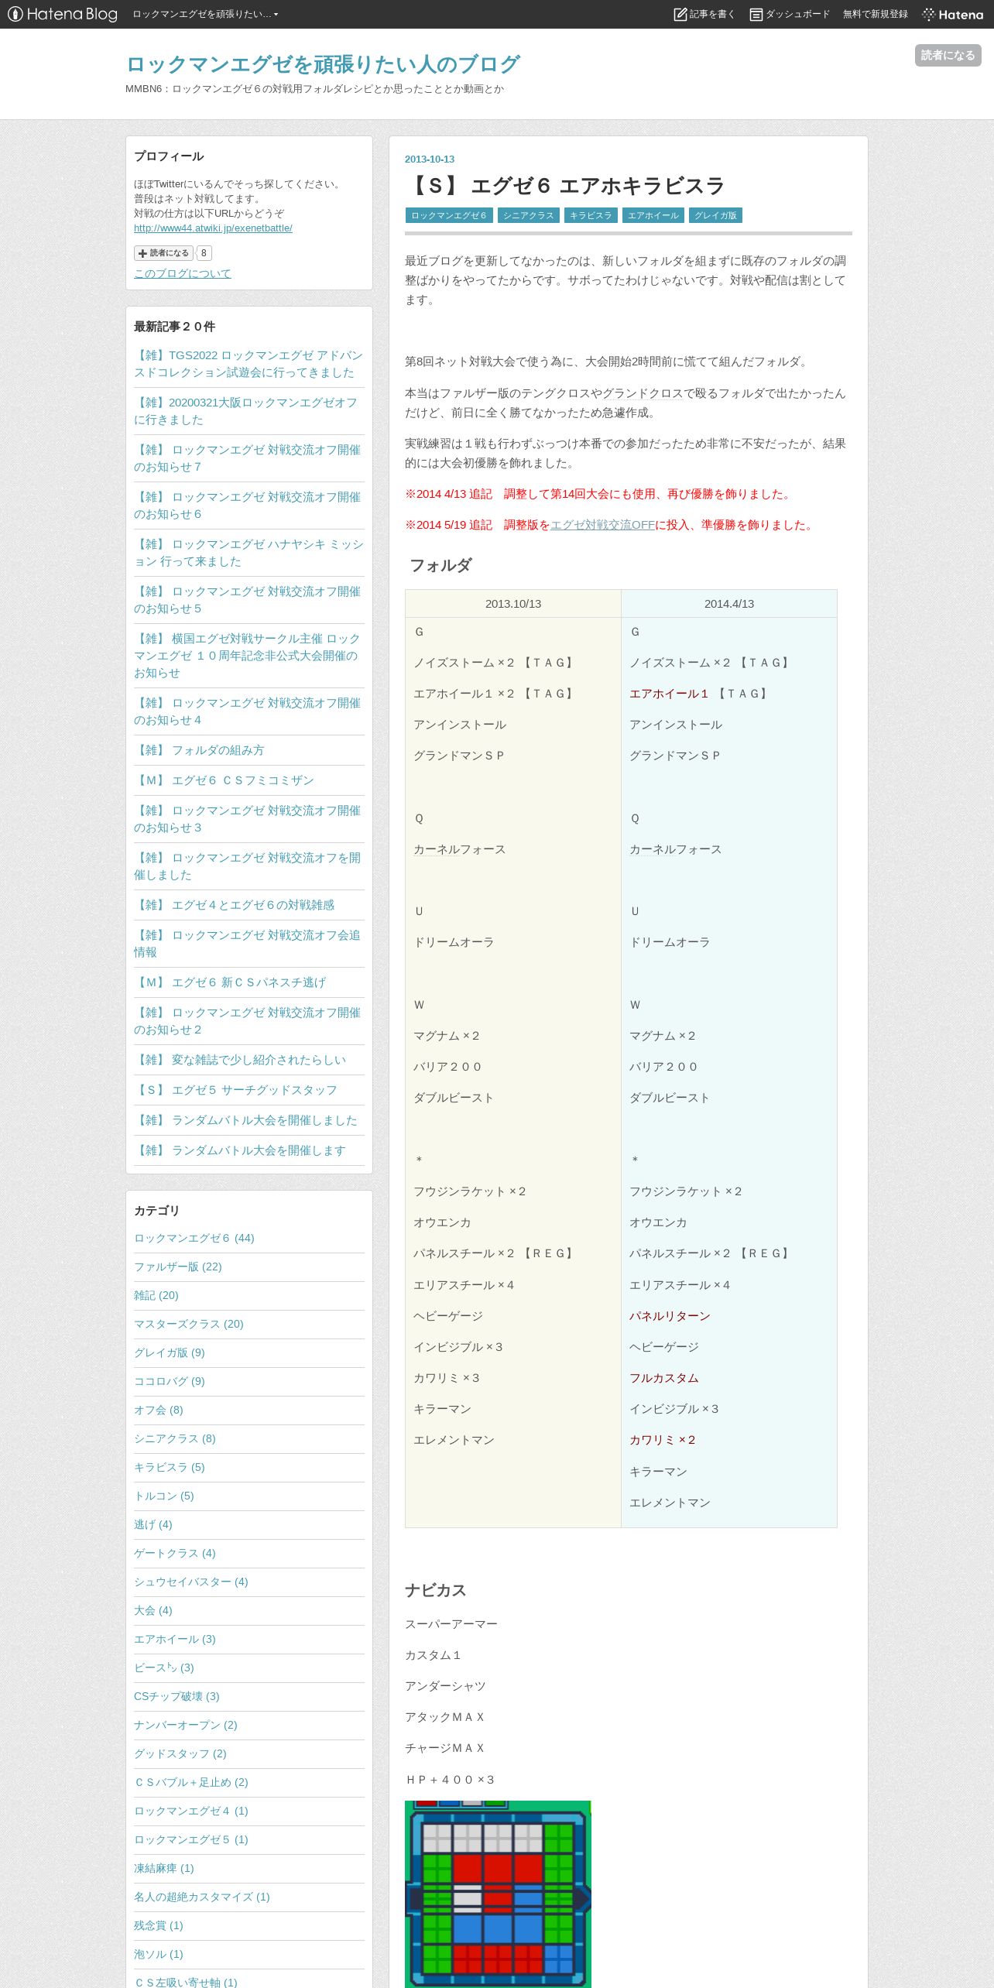
Task: Select the キラビスラ tag under title
Action: point(591,215)
